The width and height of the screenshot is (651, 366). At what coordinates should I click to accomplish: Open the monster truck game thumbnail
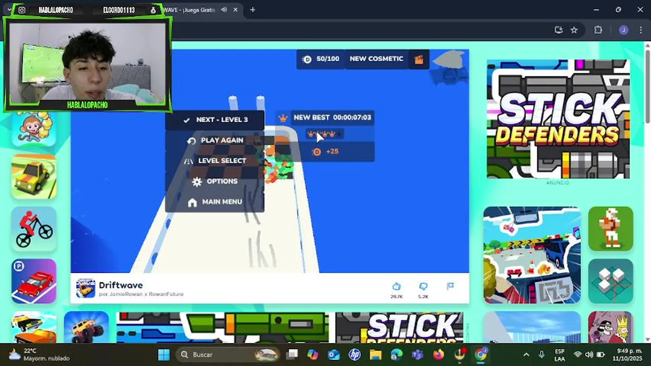[x=86, y=328]
